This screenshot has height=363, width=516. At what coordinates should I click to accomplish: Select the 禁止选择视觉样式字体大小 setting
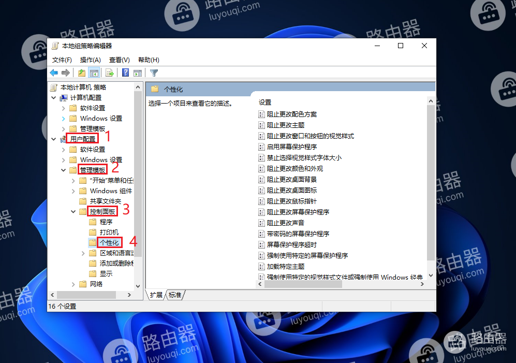tap(304, 158)
